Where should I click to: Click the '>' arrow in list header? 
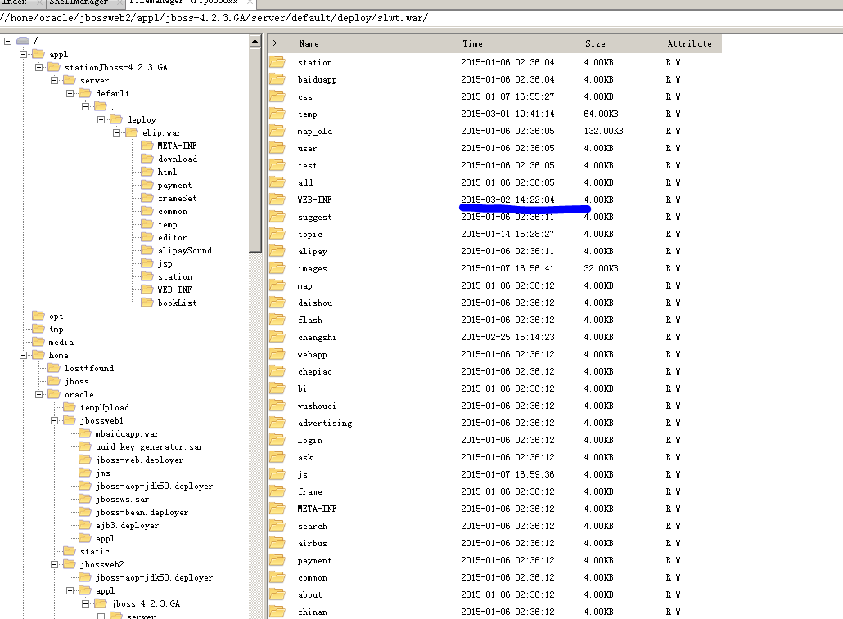click(275, 43)
